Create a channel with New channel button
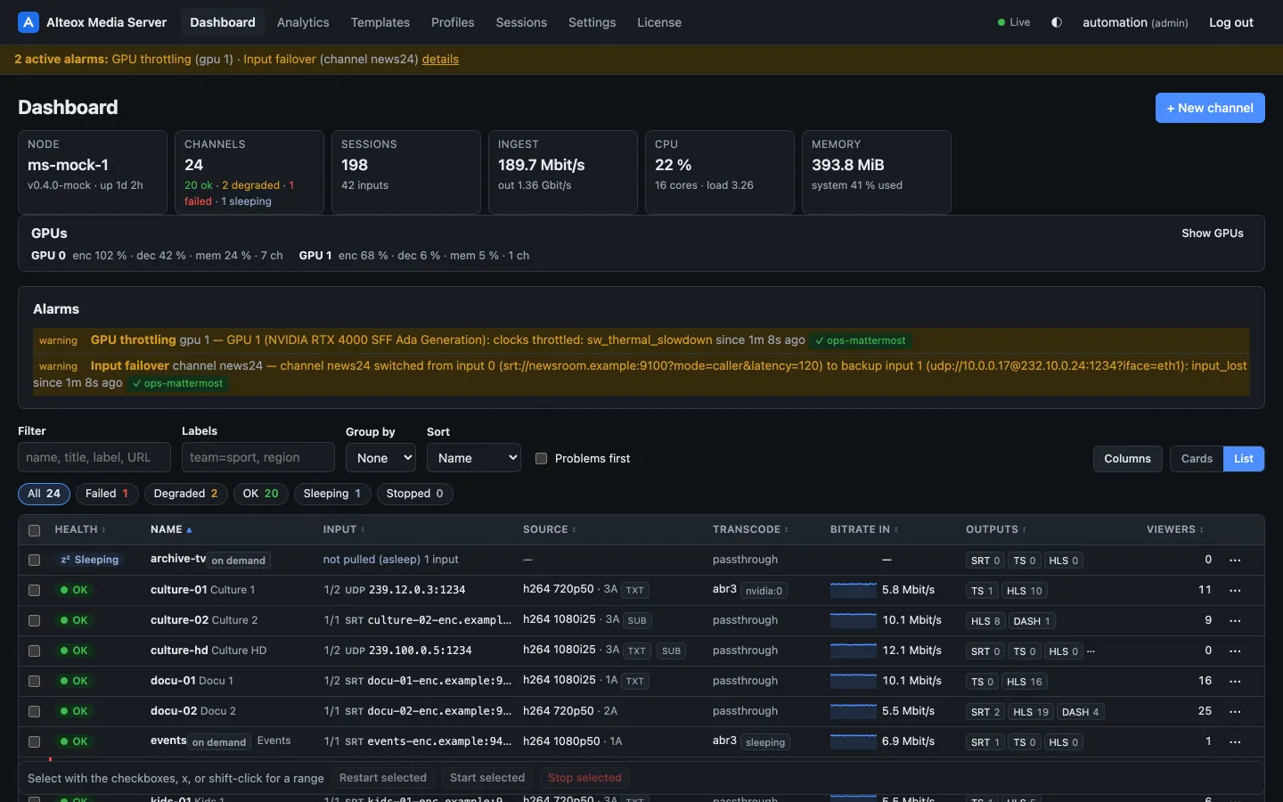The image size is (1283, 802). coord(1210,108)
